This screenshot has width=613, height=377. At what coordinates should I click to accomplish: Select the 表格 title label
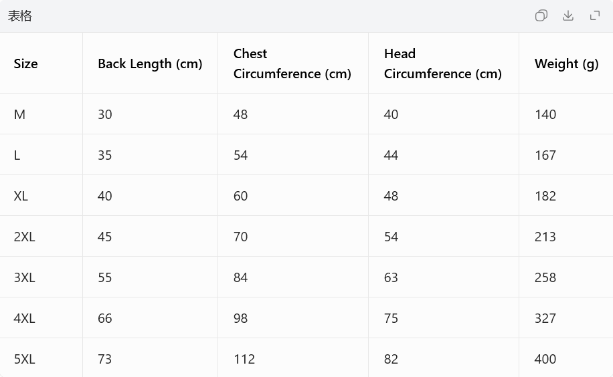click(20, 16)
